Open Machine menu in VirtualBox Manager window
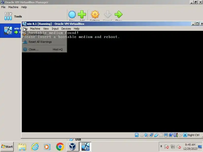The width and height of the screenshot is (203, 152). [13, 7]
